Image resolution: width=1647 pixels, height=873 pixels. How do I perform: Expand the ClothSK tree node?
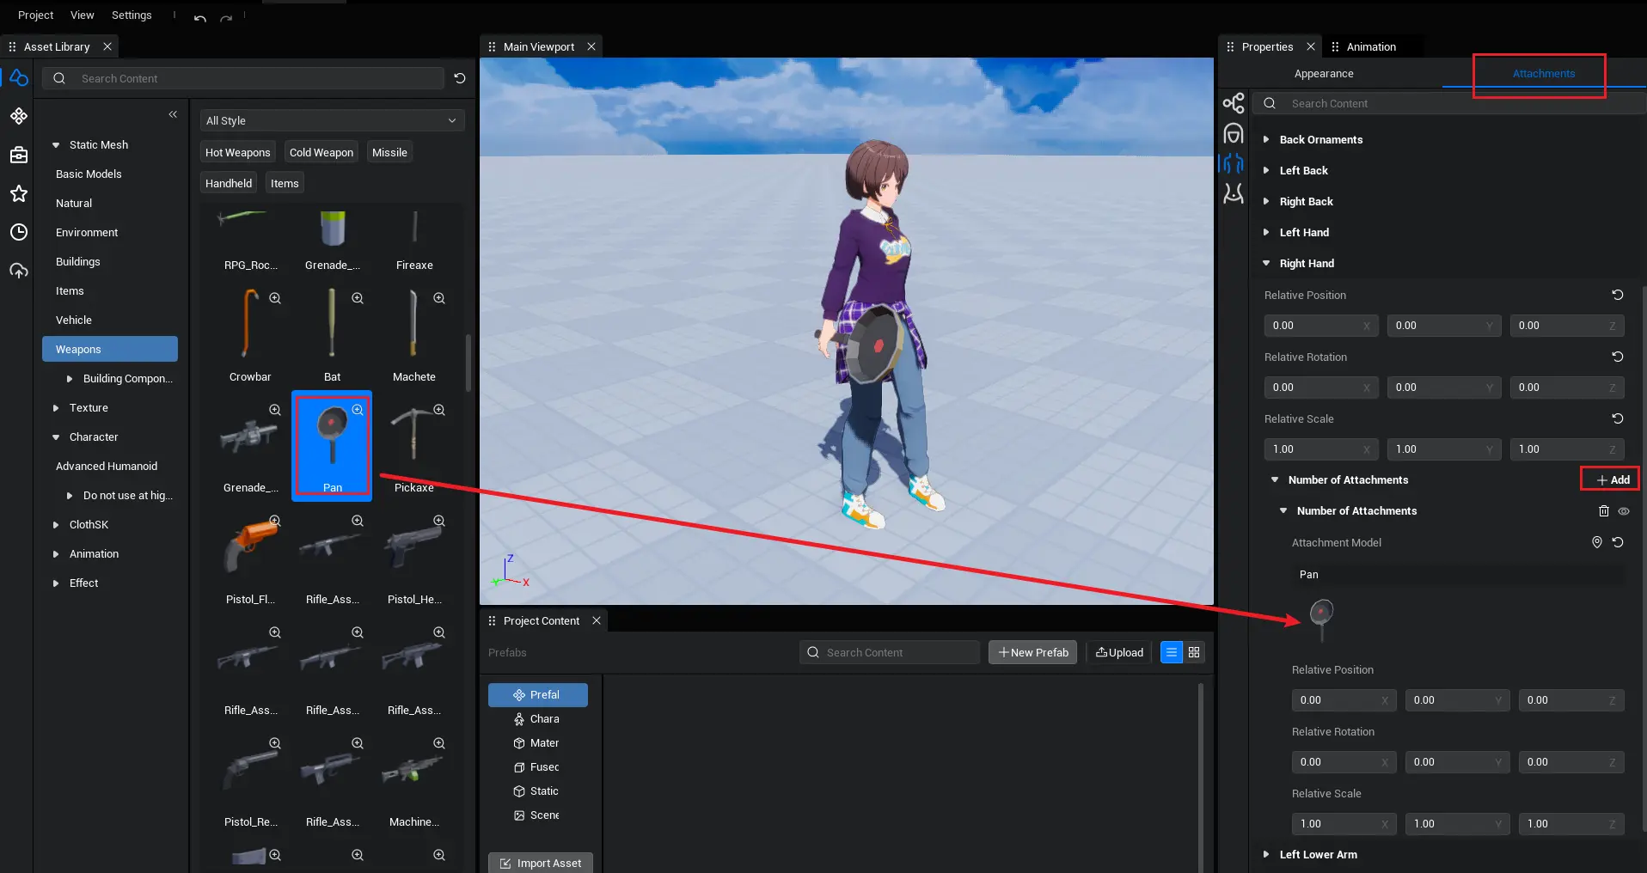point(56,525)
